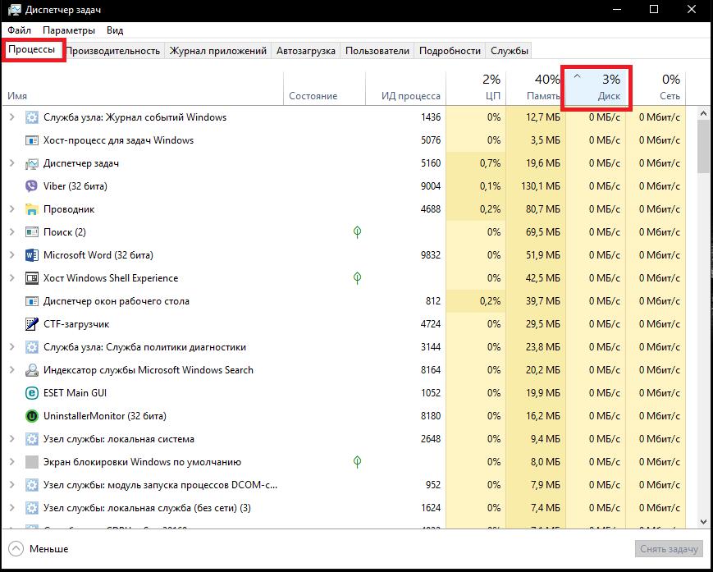Expand the Хост Windows Shell Experience row
This screenshot has height=572, width=713.
pos(11,278)
